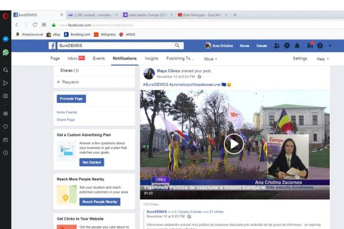The width and height of the screenshot is (344, 229).
Task: Go back with browser back arrow
Action: coord(17,25)
